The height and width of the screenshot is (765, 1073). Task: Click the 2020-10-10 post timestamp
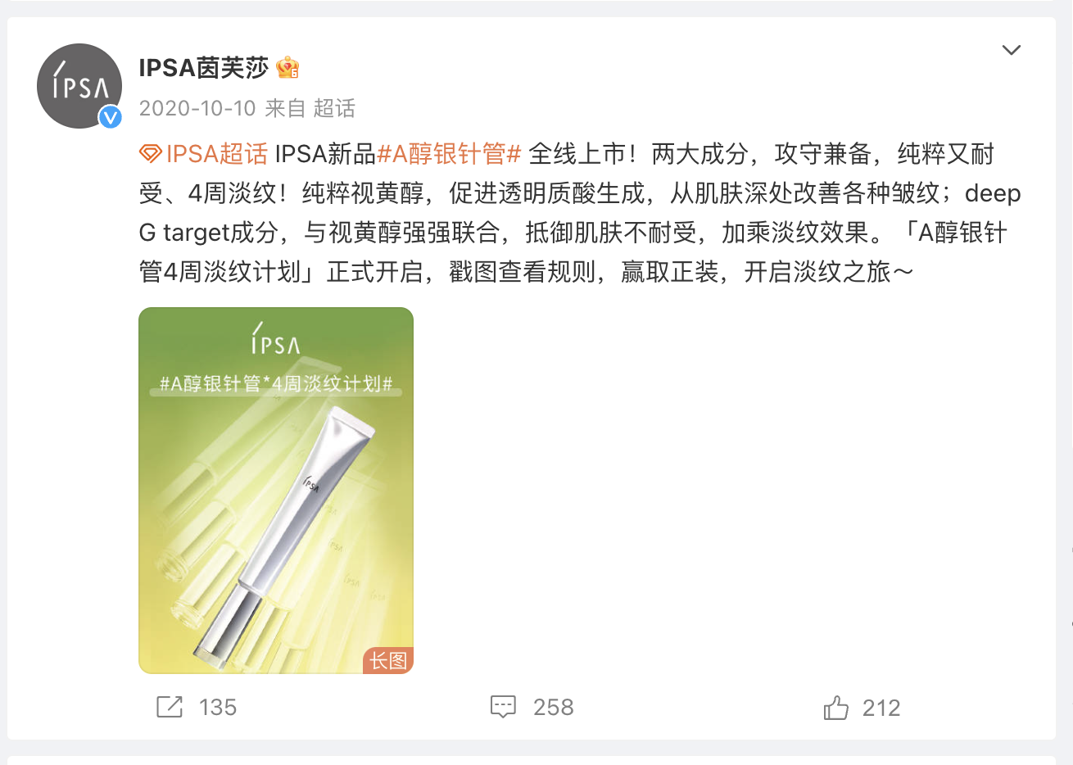pyautogui.click(x=197, y=108)
